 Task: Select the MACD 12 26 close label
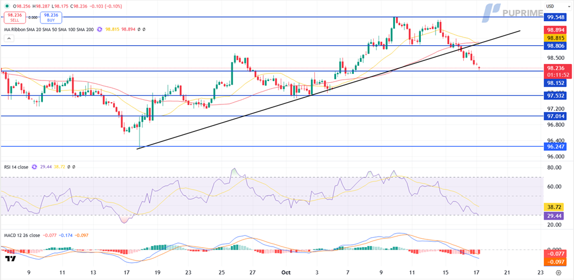coord(22,235)
